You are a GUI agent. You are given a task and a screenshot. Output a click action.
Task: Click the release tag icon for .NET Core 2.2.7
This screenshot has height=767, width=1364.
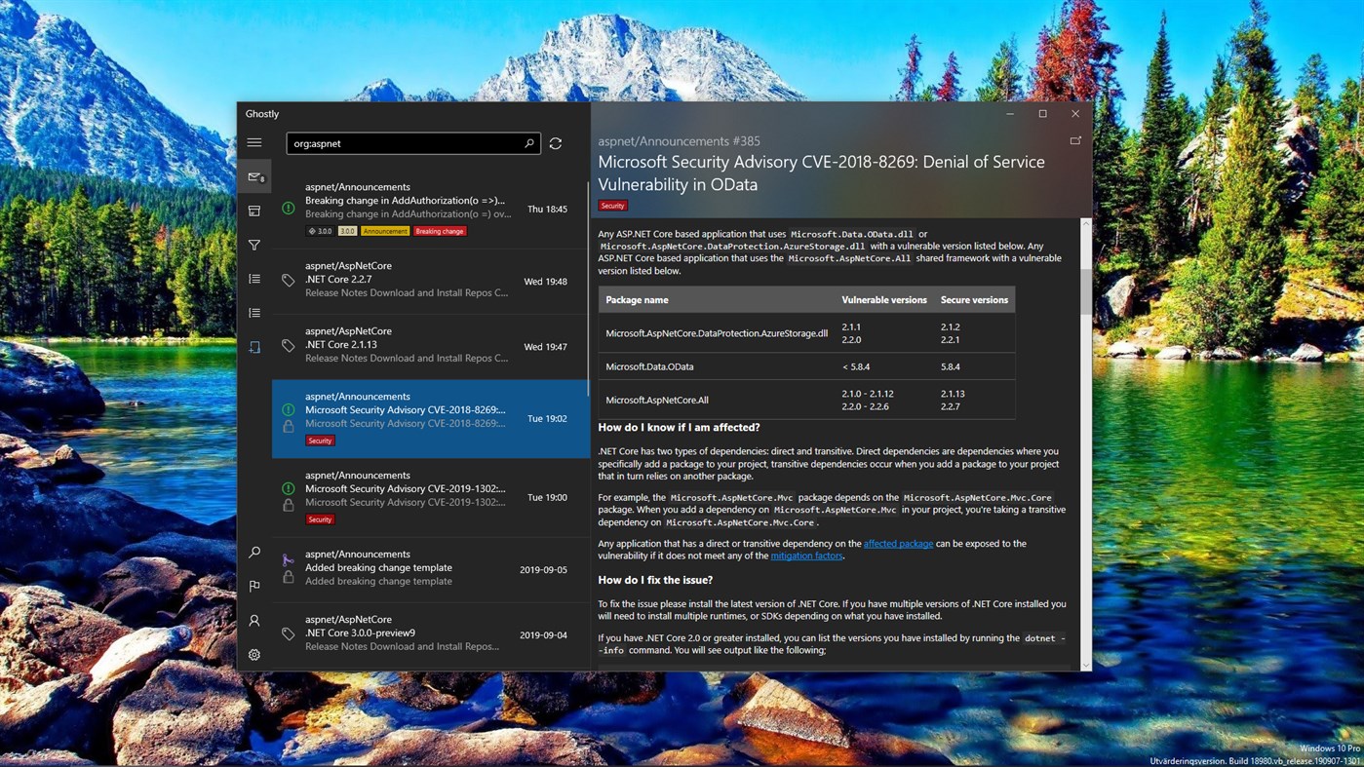289,281
